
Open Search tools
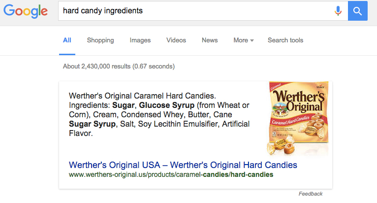click(x=285, y=40)
